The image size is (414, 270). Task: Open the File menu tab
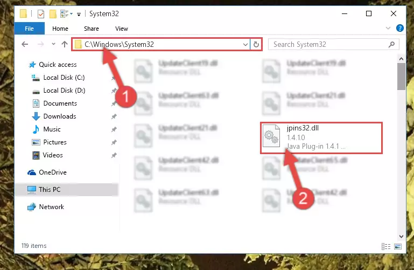(29, 29)
